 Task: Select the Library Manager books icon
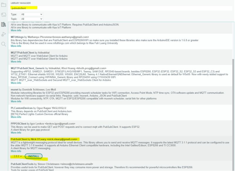click(4, 24)
